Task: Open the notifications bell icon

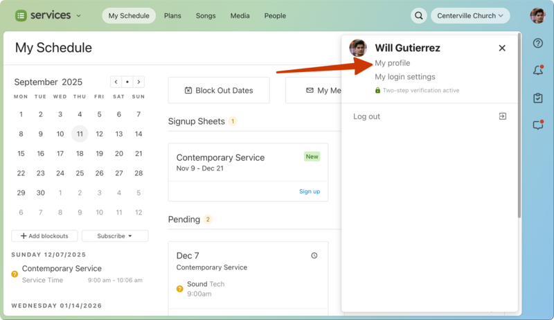Action: pyautogui.click(x=538, y=71)
